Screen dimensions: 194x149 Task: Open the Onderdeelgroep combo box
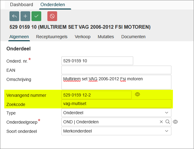tap(110, 122)
